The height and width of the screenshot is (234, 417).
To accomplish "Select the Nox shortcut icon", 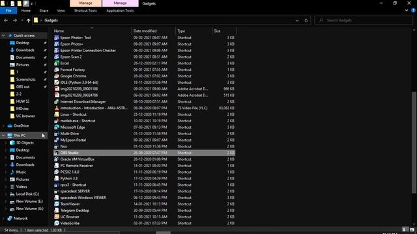I will [x=57, y=146].
